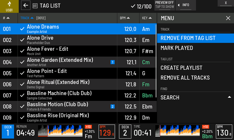Close the MENU panel
234x140 pixels.
228,18
